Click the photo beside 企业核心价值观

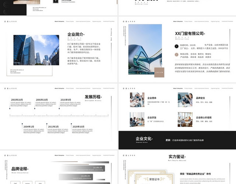(185, 119)
